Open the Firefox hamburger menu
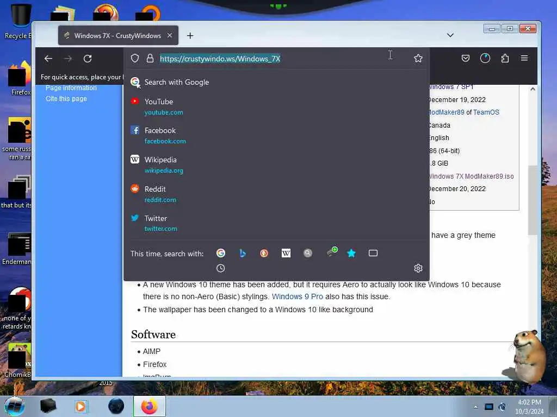The height and width of the screenshot is (417, 557). point(524,58)
